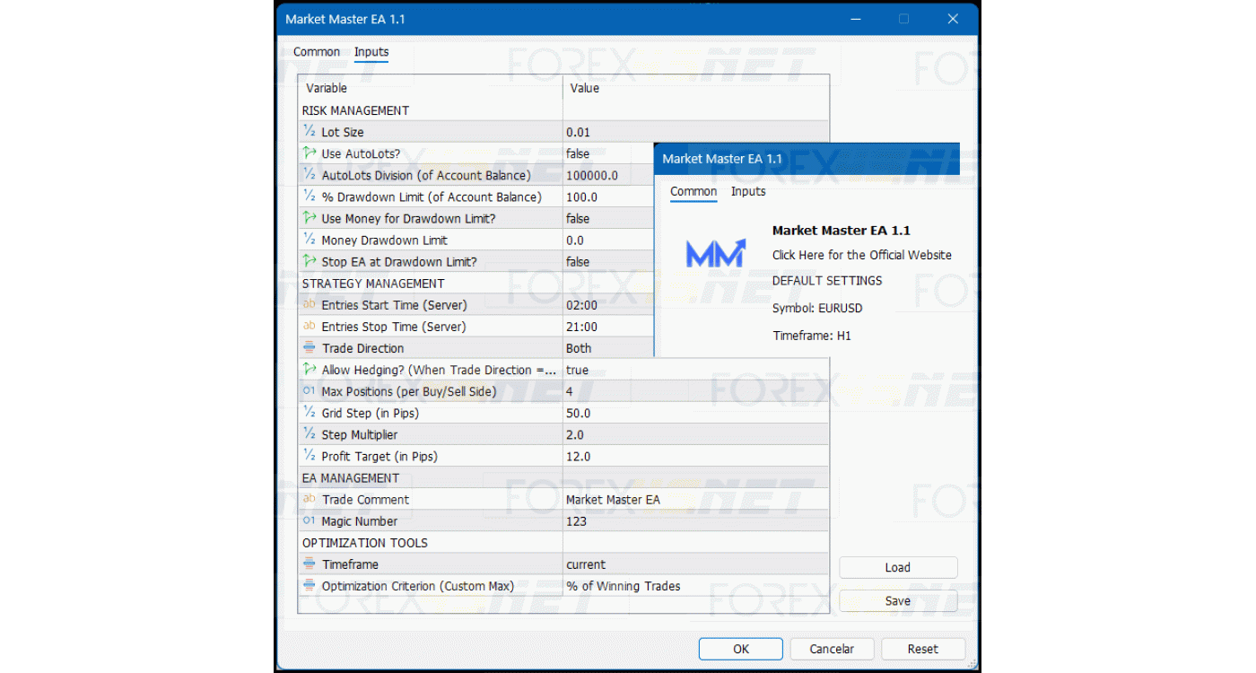Screen dimensions: 1256x673
Task: Click the Entries Start Time string icon
Action: click(309, 305)
